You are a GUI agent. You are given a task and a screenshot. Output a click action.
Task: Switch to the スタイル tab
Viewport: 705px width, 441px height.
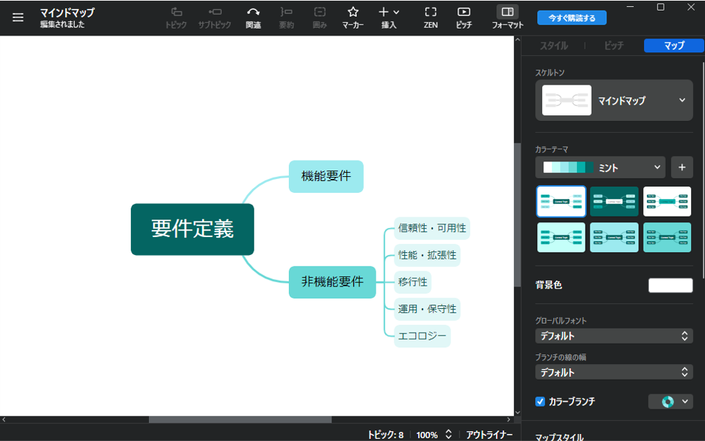click(554, 45)
